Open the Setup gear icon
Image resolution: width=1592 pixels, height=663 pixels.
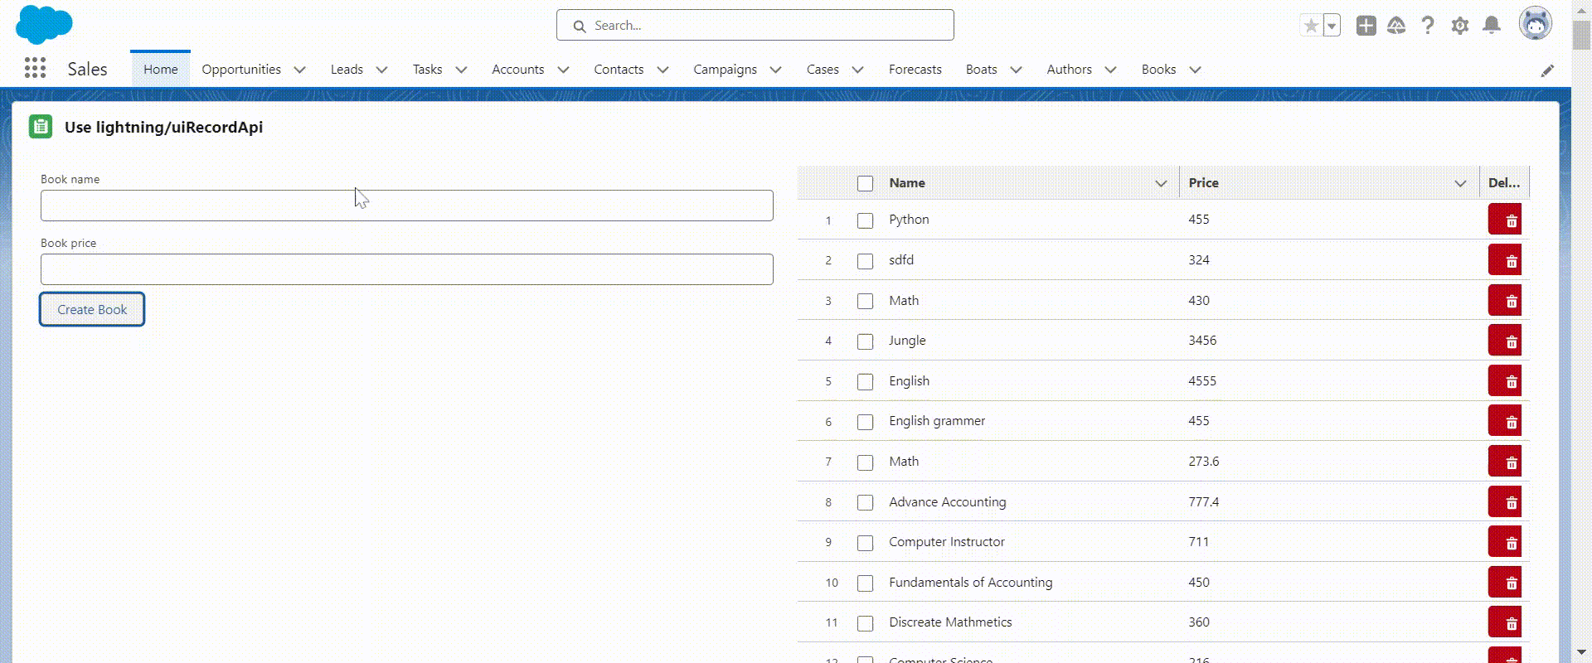point(1459,26)
